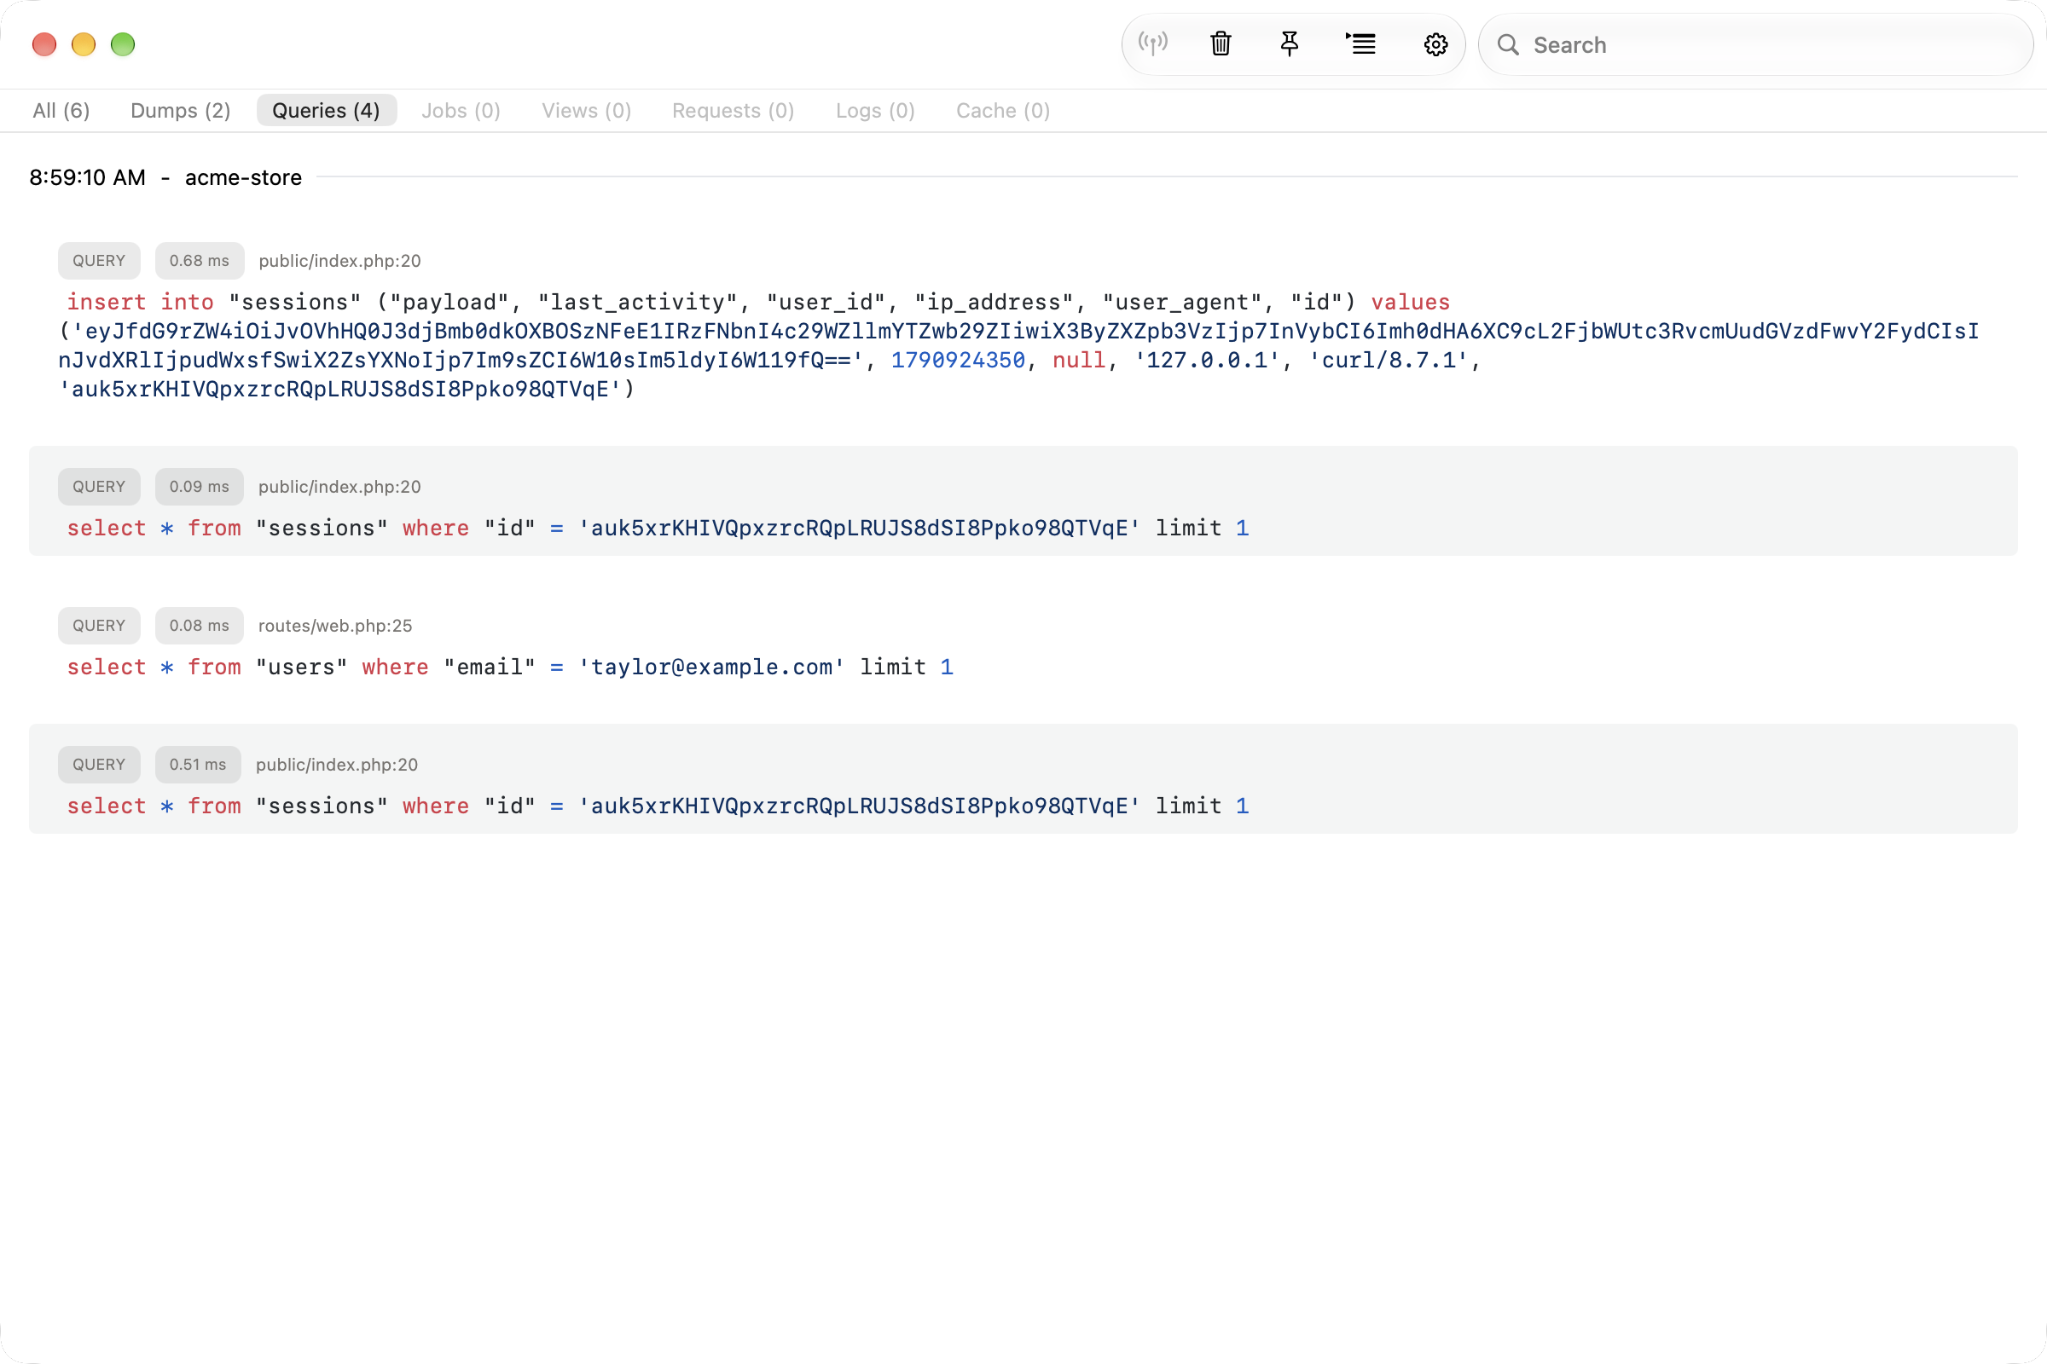The height and width of the screenshot is (1364, 2047).
Task: Click the 8:59:10 AM timestamp header
Action: 87,177
